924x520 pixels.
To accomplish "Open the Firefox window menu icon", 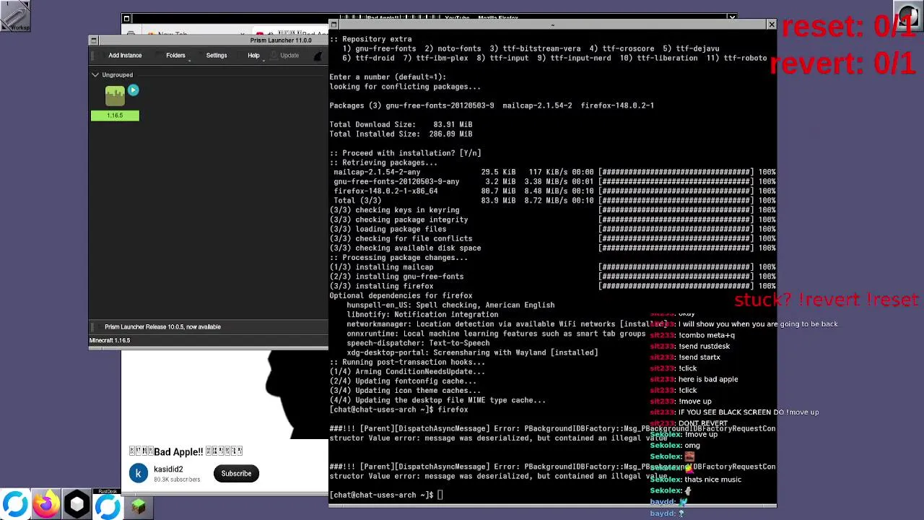I will coord(126,19).
